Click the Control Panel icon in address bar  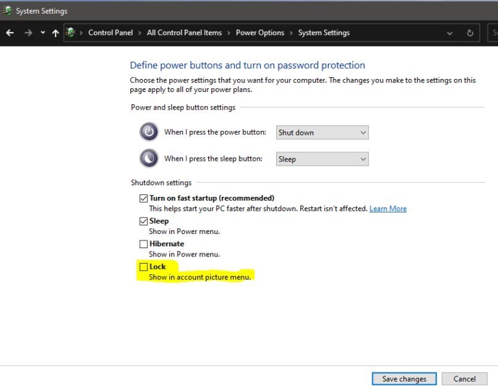[71, 32]
